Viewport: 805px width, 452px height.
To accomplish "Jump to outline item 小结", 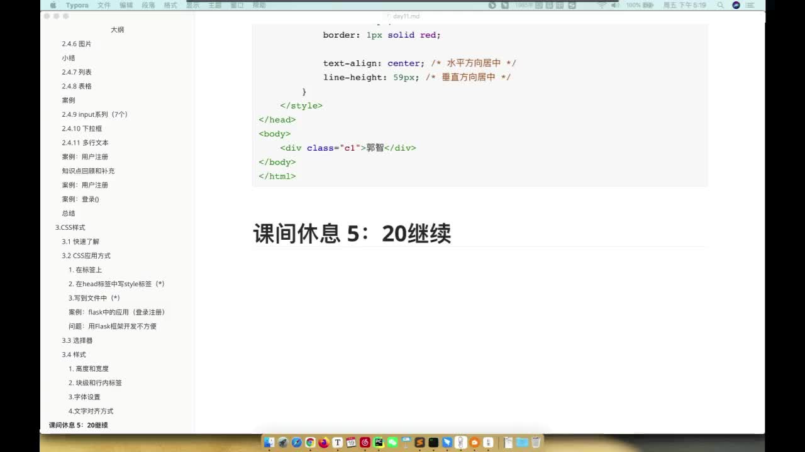I will [69, 58].
